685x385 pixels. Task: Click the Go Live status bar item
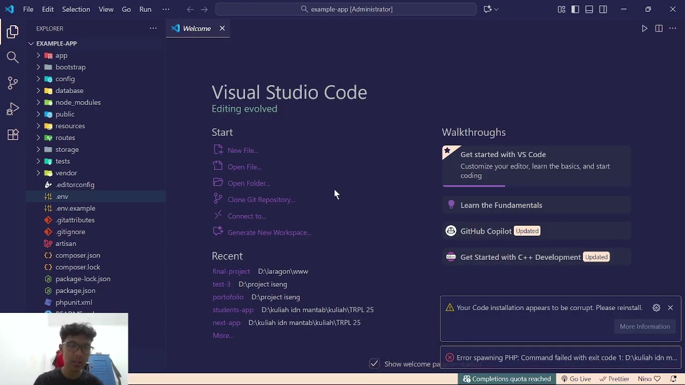coord(576,379)
